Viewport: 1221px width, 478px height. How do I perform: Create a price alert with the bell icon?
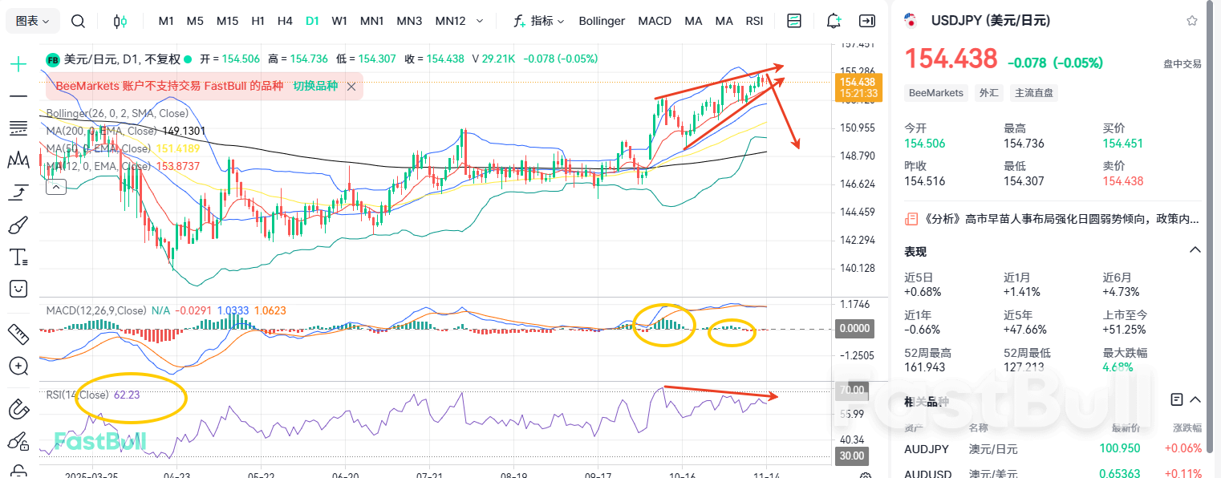coord(833,21)
